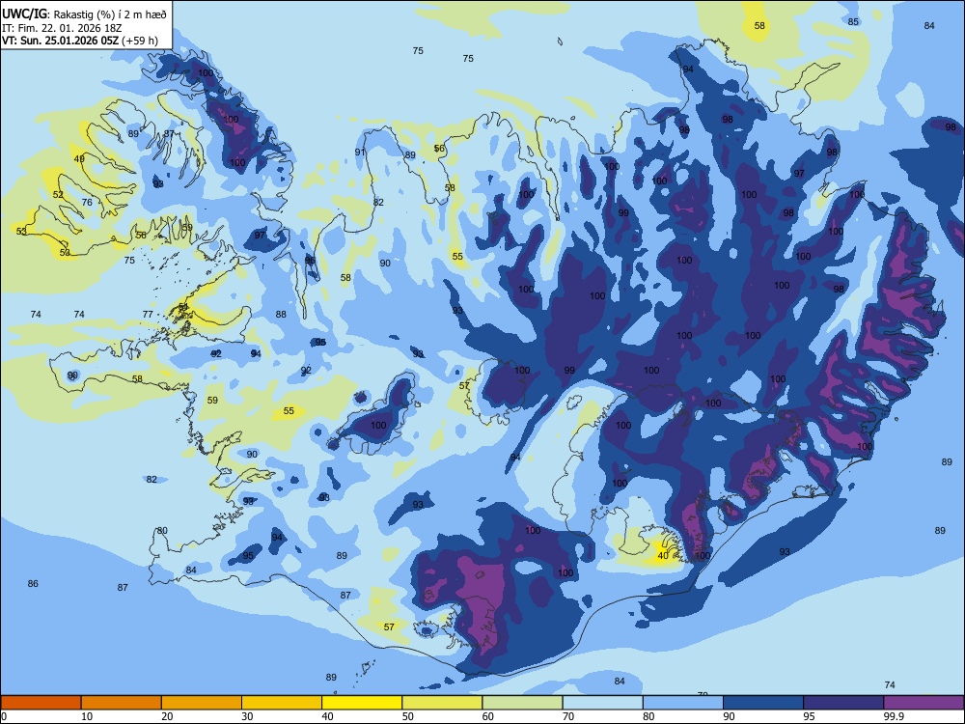This screenshot has width=965, height=724.
Task: Click the medium blue 90–95 legend swatch
Action: [763, 703]
